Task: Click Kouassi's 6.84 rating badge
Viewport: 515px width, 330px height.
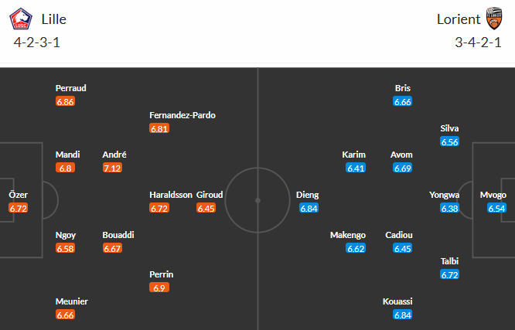Action: point(402,315)
